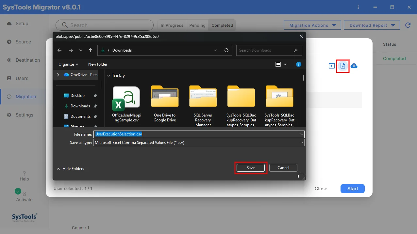Click the Save button
This screenshot has height=234, width=417.
(251, 168)
